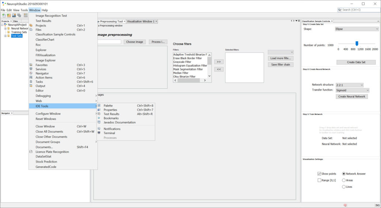The width and height of the screenshot is (381, 208).
Task: Click the Services icon in Window menu
Action: point(31,69)
